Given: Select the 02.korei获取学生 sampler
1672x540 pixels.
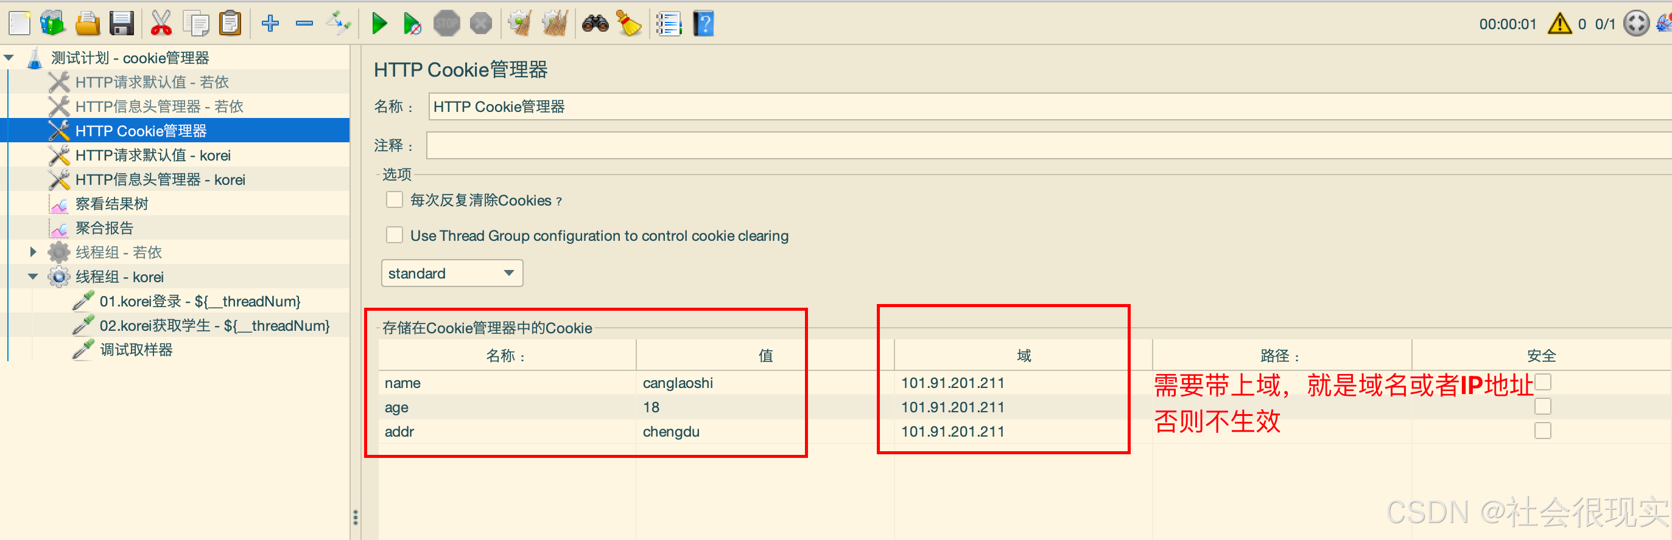Looking at the screenshot, I should tap(214, 325).
